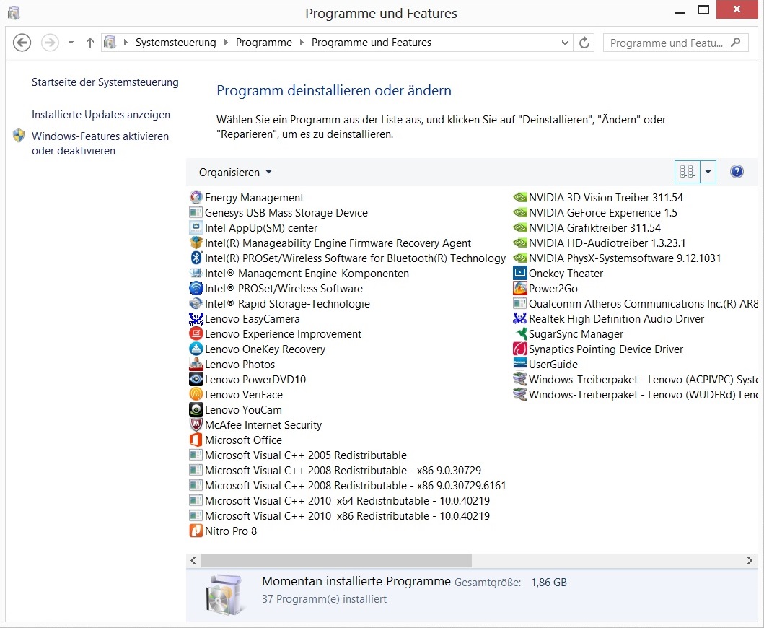The height and width of the screenshot is (628, 764).
Task: Click the Realtek High Definition Audio Driver icon
Action: (520, 318)
